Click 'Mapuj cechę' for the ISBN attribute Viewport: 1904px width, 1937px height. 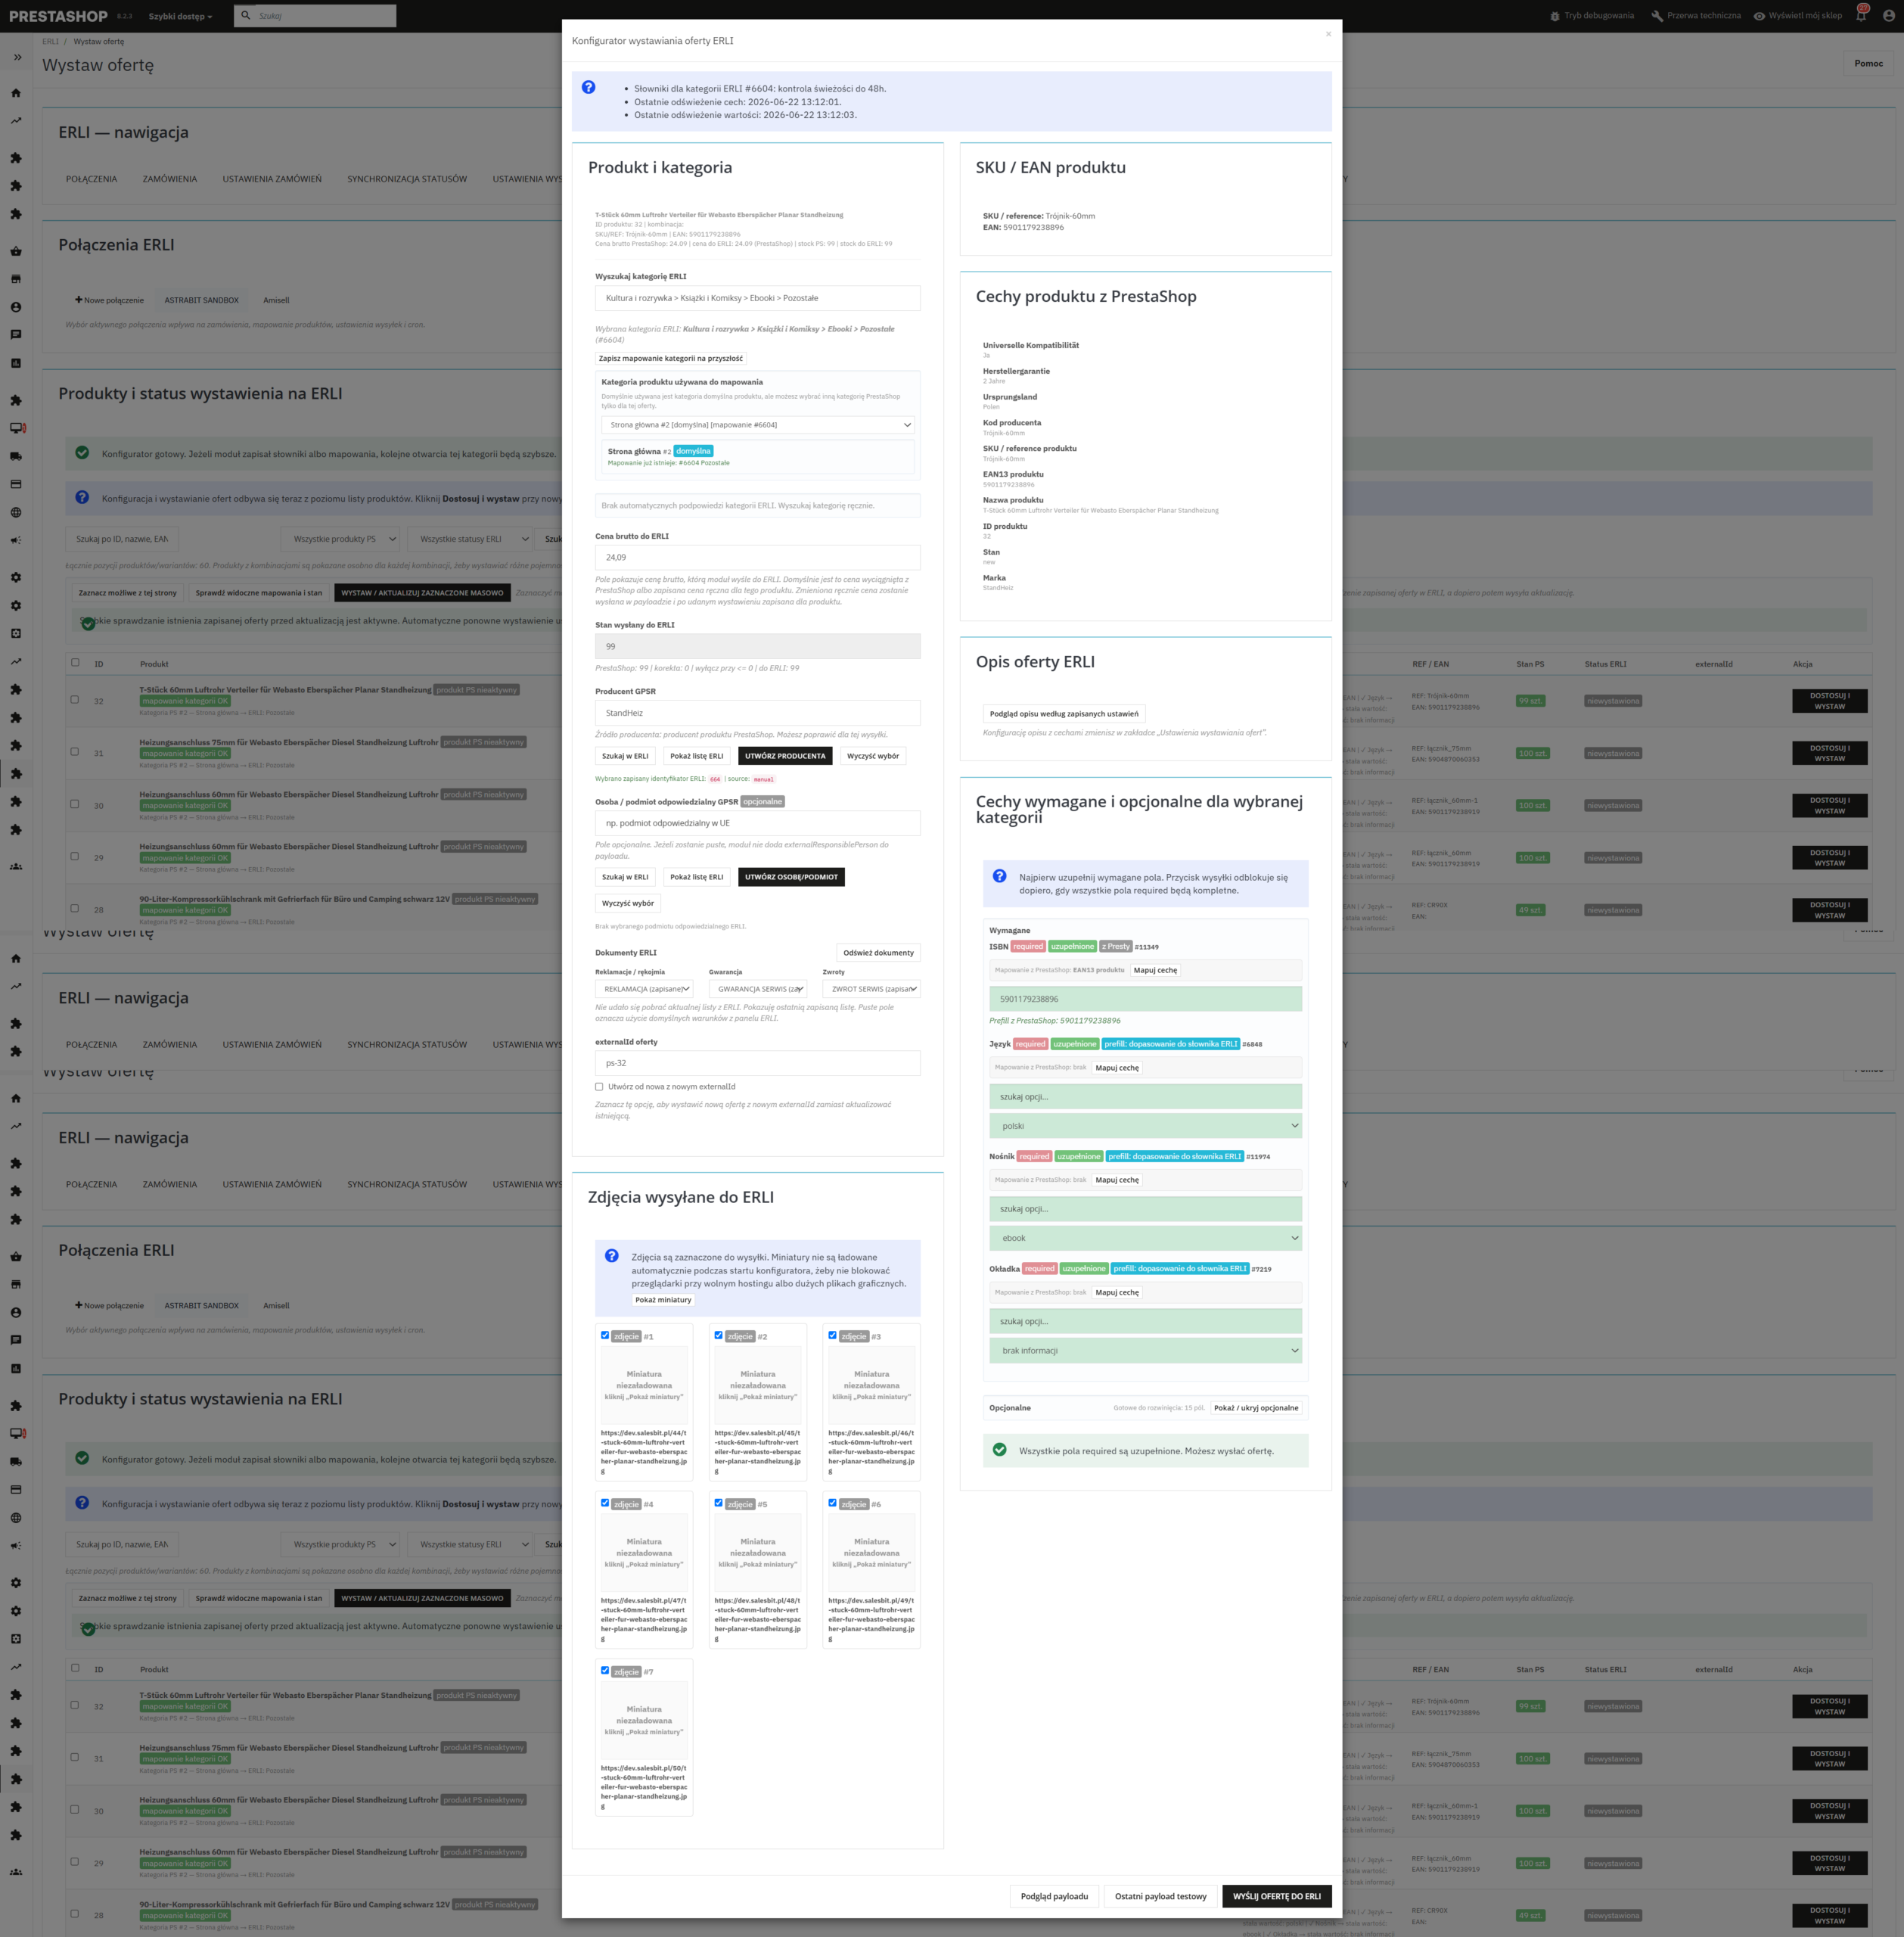[1155, 970]
